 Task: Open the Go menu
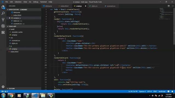pos(30,2)
